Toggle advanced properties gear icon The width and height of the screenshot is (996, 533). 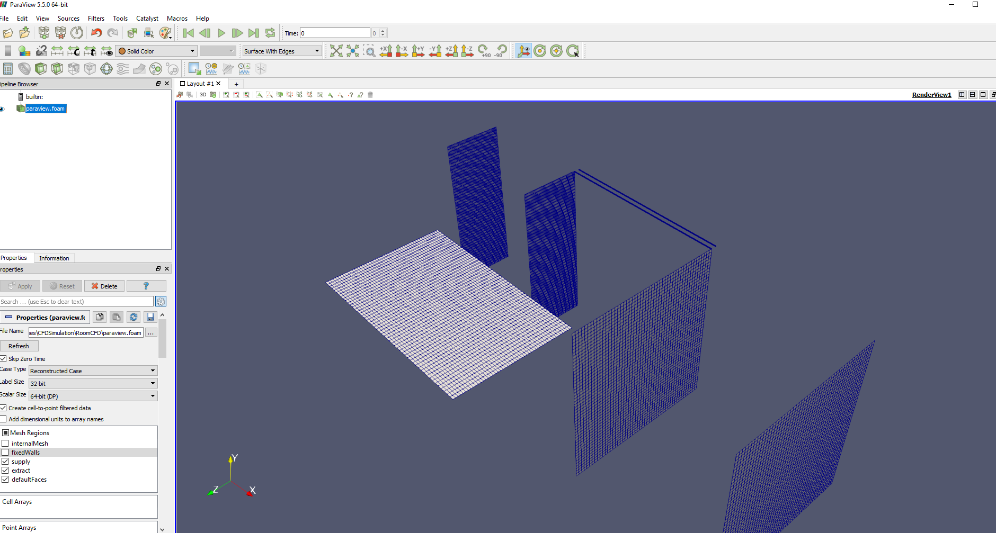click(x=161, y=301)
